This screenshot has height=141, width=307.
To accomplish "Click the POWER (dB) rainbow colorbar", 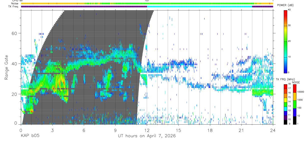I will coord(285,41).
